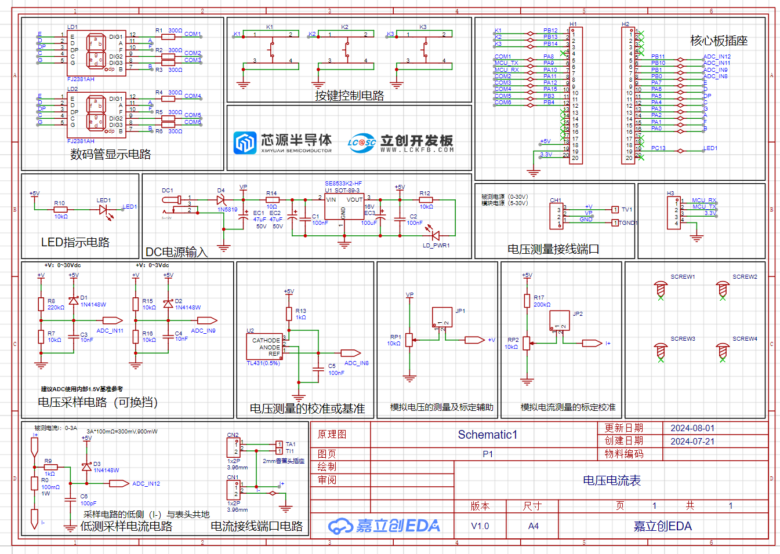Click the D1 1N4148W diode symbol
Screen dimensions: 780x554
[74, 301]
